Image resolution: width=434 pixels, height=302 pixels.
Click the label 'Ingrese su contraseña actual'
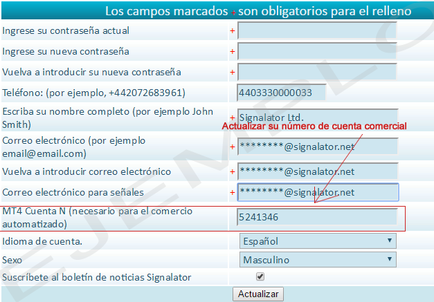[x=66, y=30]
